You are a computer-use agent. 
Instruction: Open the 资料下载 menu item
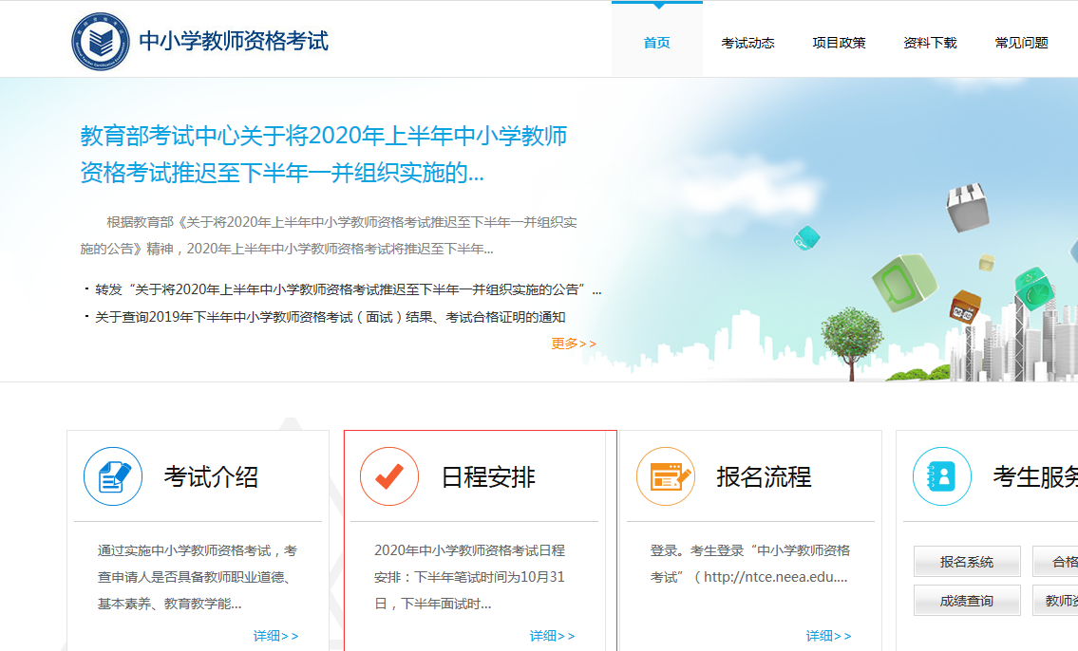pos(930,43)
